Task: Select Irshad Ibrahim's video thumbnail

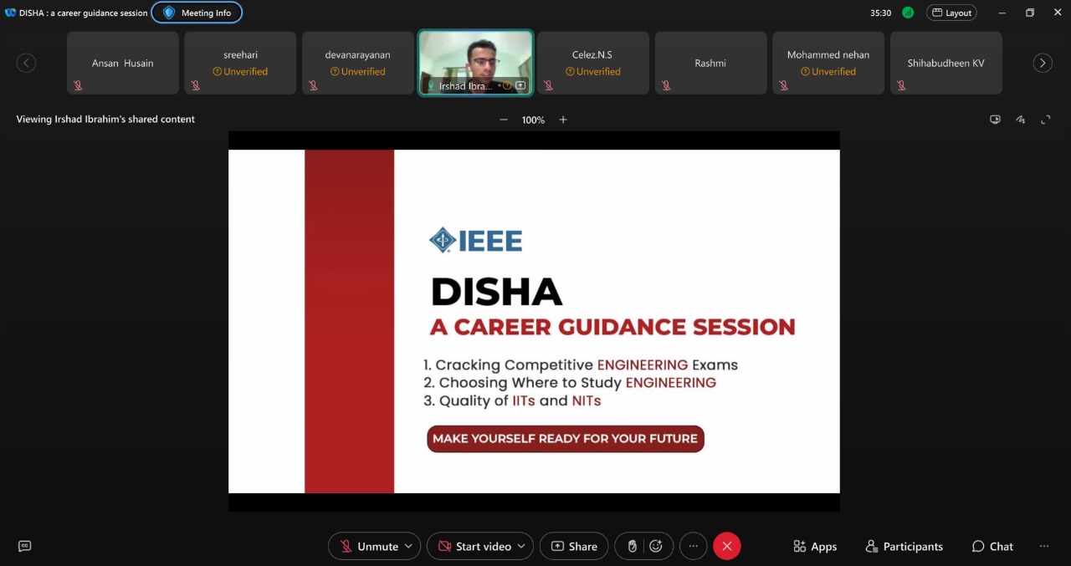Action: [x=475, y=63]
